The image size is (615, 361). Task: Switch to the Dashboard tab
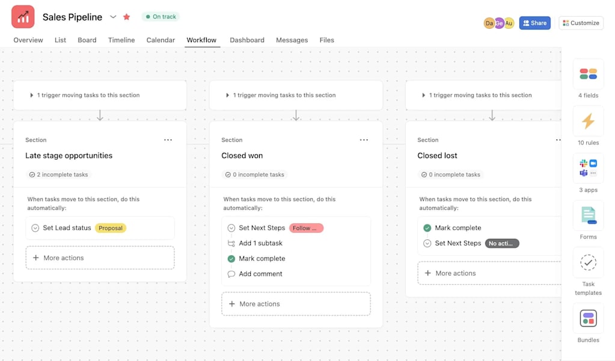click(247, 40)
